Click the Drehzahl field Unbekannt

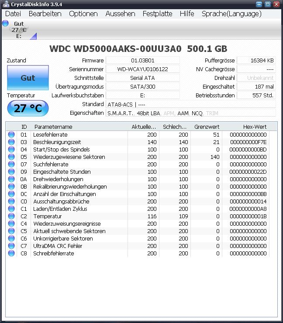tap(256, 78)
